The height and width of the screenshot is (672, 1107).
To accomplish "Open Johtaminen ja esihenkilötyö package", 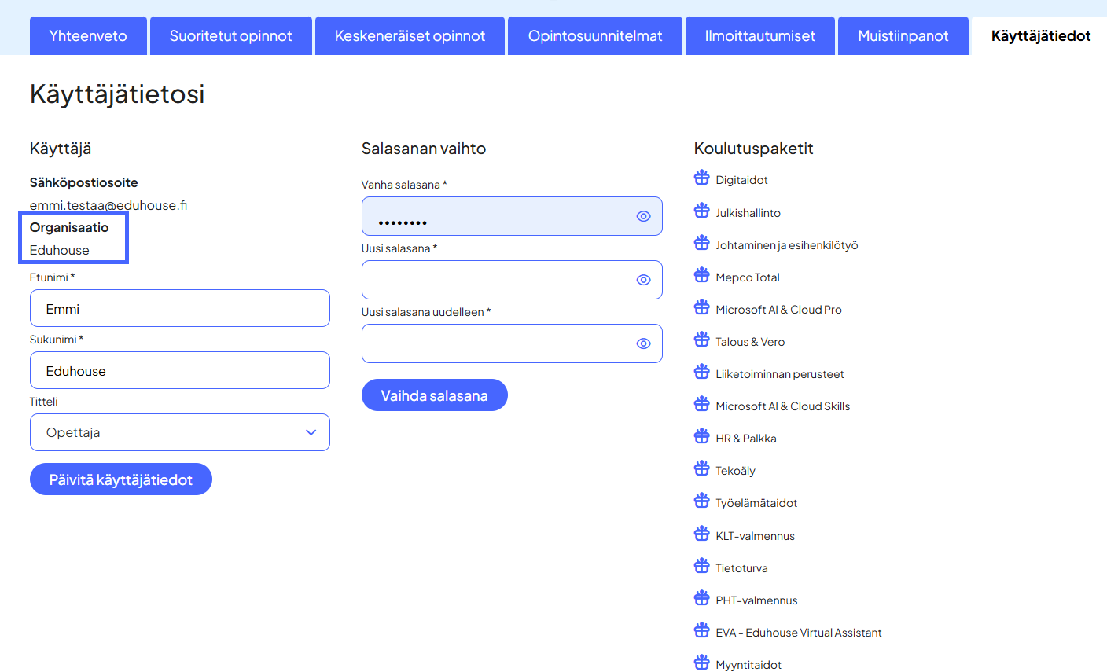I will 786,245.
